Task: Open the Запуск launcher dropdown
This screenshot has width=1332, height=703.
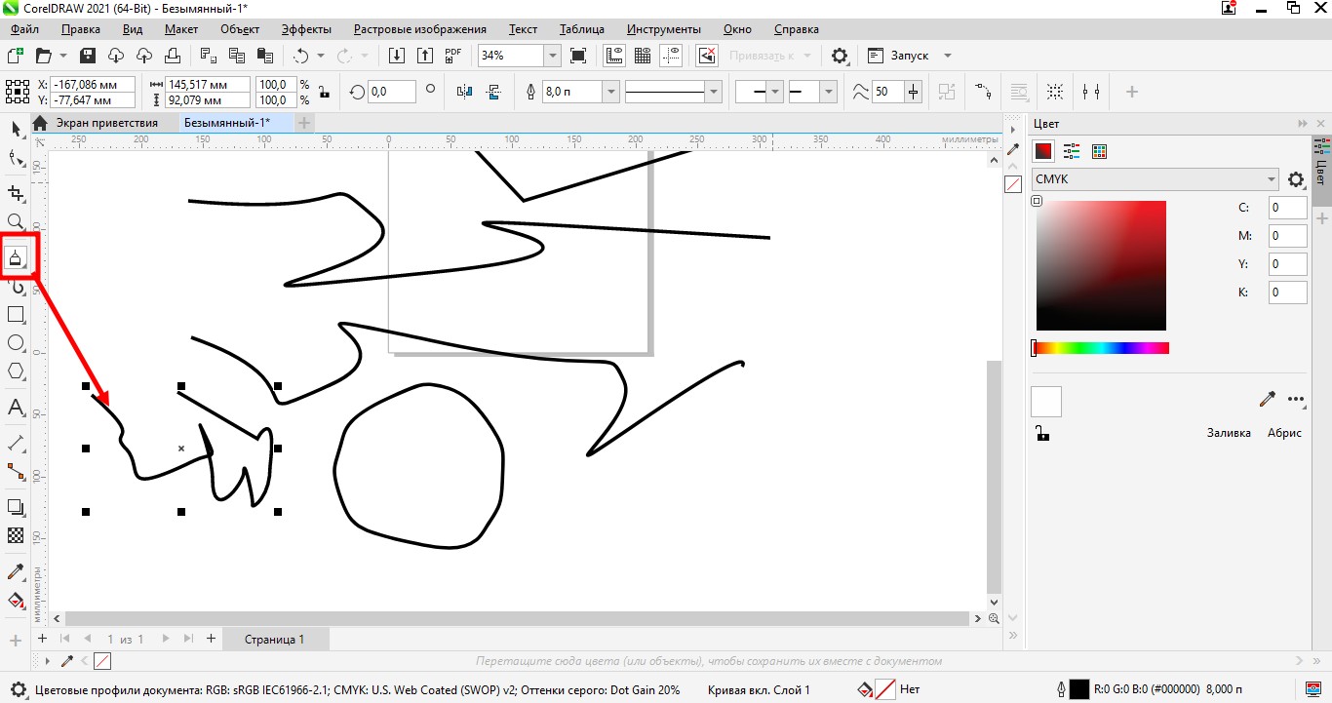Action: coord(947,56)
